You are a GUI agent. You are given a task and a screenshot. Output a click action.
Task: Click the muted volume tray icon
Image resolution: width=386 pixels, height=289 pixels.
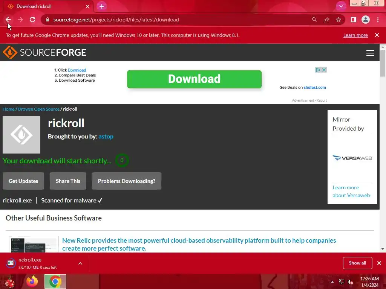pos(351,282)
